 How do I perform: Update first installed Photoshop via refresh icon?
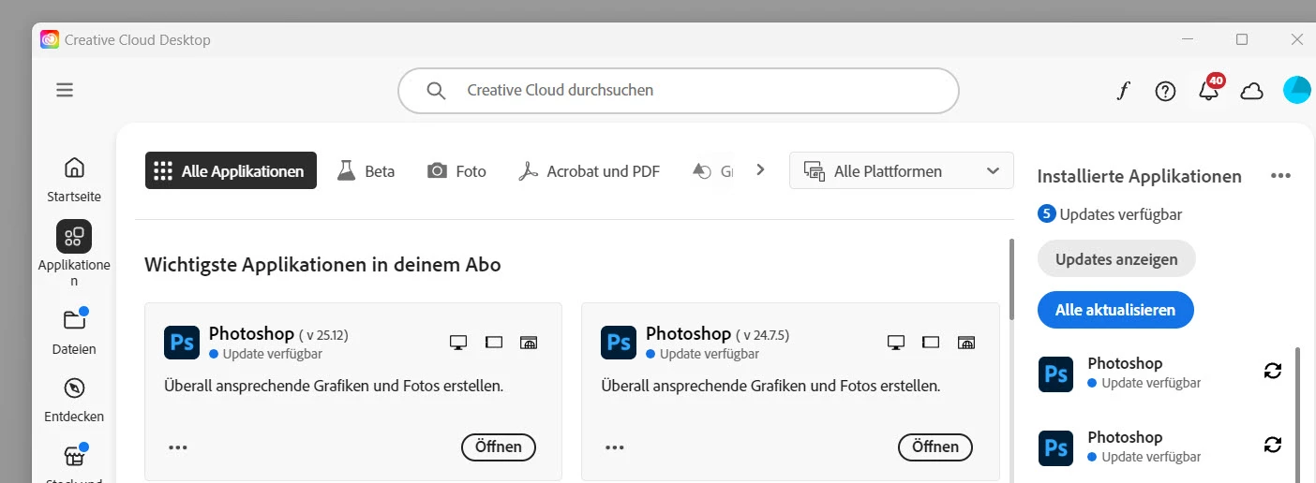[x=1273, y=372]
